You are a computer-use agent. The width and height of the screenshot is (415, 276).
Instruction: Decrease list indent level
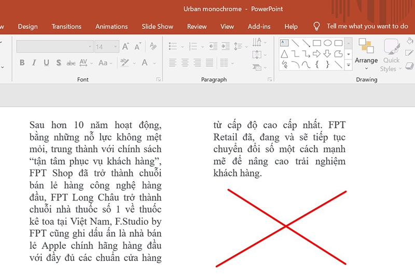click(x=213, y=46)
